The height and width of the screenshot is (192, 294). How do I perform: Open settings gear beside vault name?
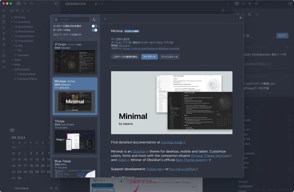click(56, 188)
